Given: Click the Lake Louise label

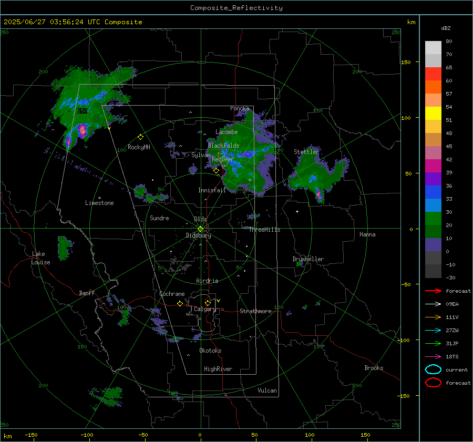Looking at the screenshot, I should pyautogui.click(x=40, y=258).
